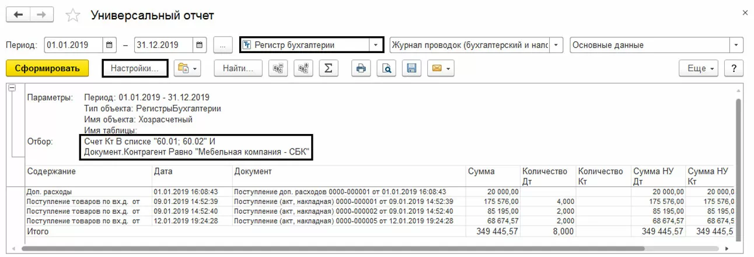
Task: Click total 349 445,57 in Сумма column
Action: tap(493, 231)
